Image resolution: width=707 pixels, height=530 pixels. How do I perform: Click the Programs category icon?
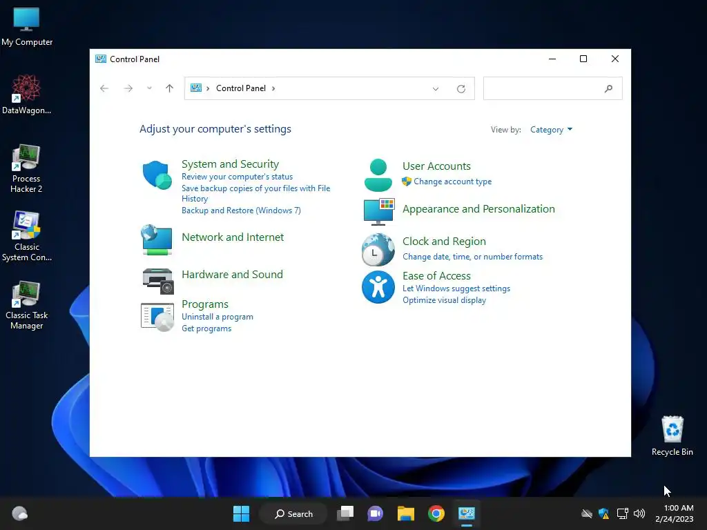[x=157, y=317]
